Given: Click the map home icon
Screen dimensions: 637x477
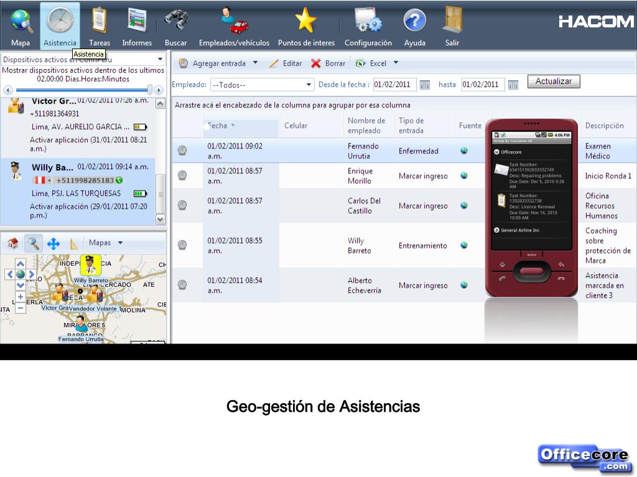Looking at the screenshot, I should (13, 243).
